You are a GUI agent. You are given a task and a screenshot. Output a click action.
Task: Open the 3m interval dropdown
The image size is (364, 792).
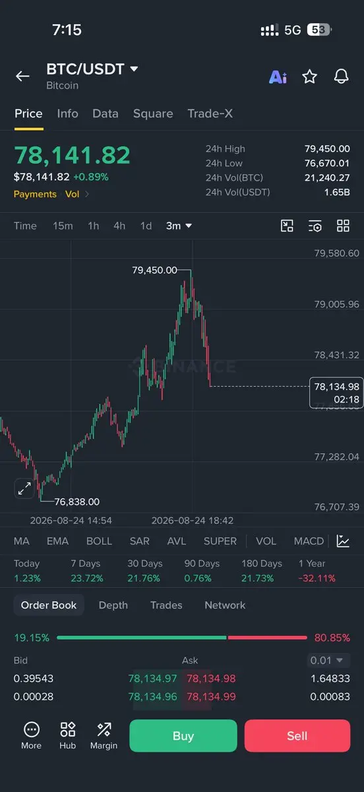(179, 226)
